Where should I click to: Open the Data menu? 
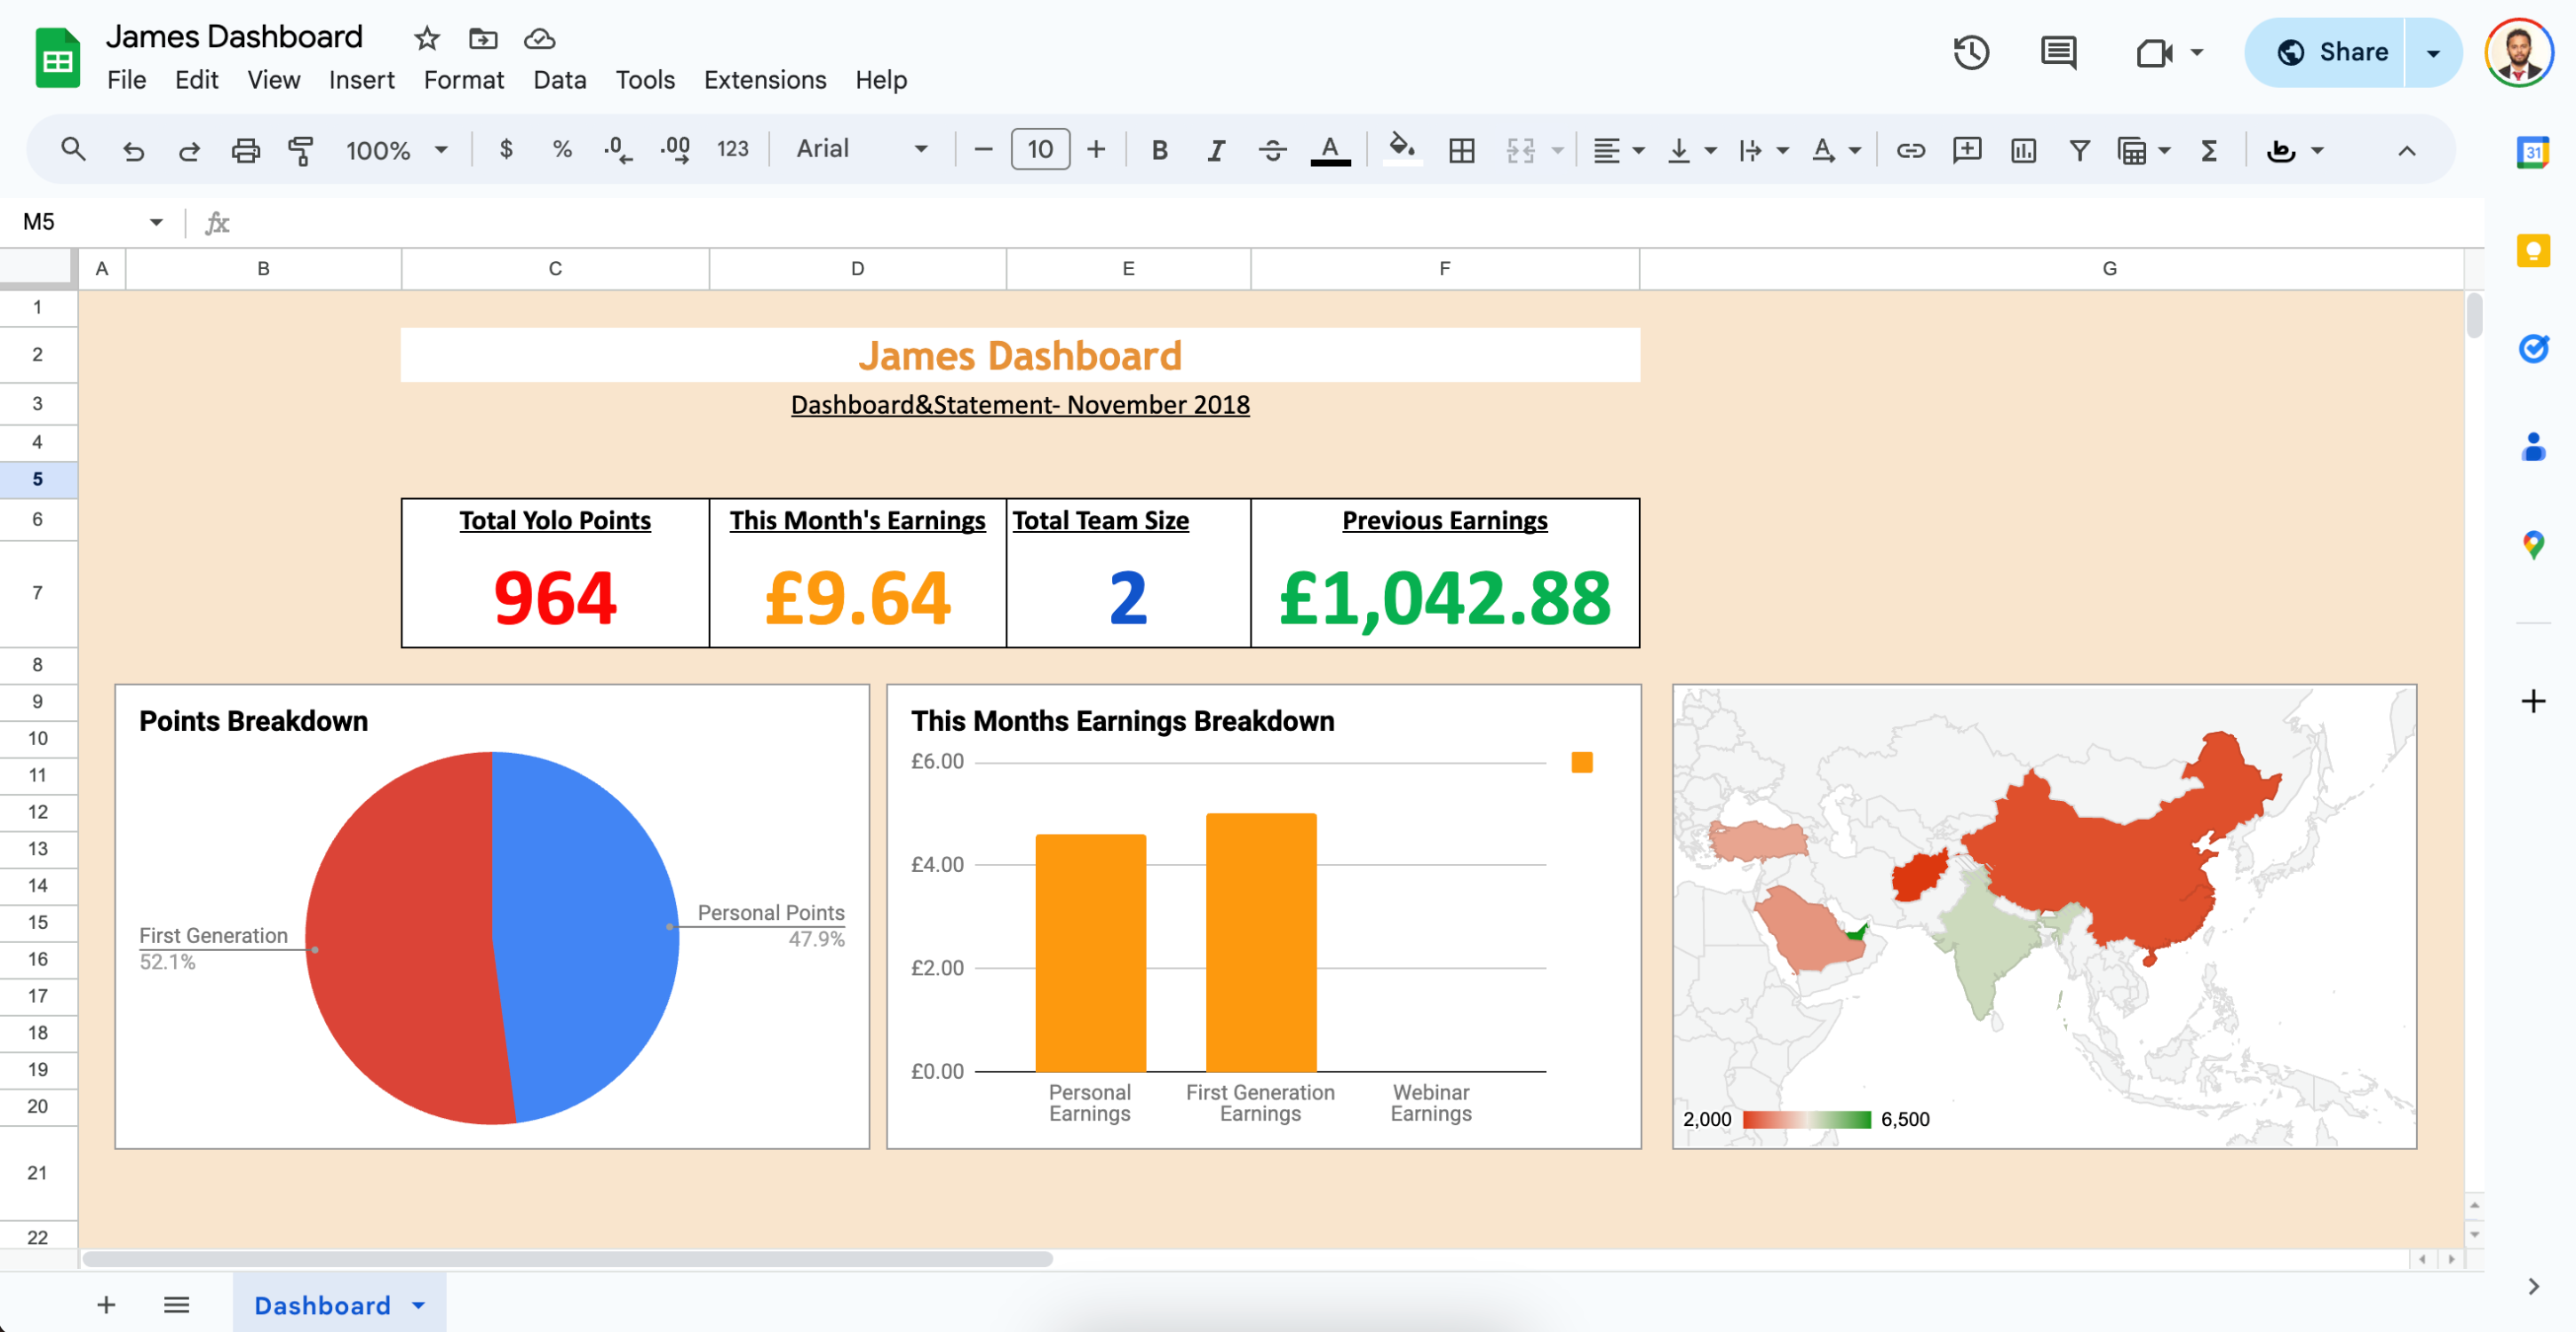(559, 80)
